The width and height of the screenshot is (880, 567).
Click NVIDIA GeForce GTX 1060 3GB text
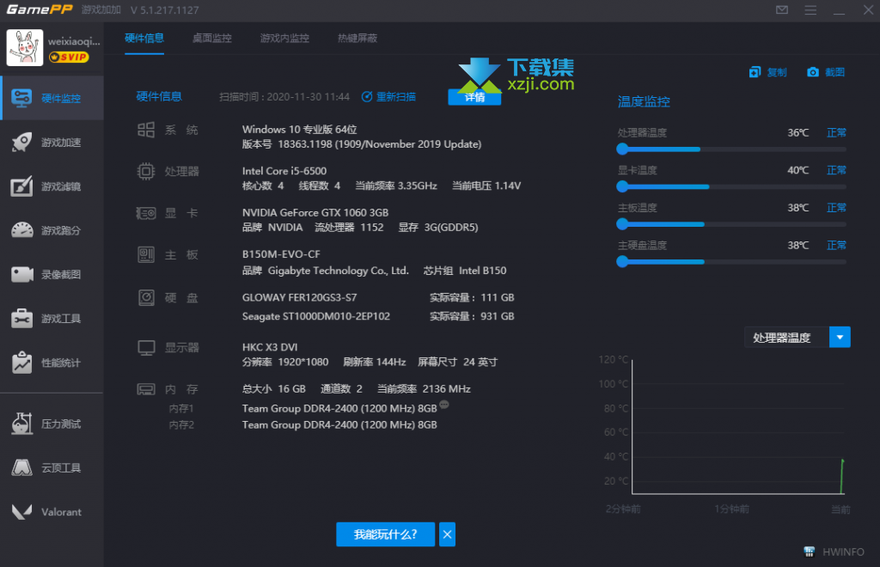point(315,212)
